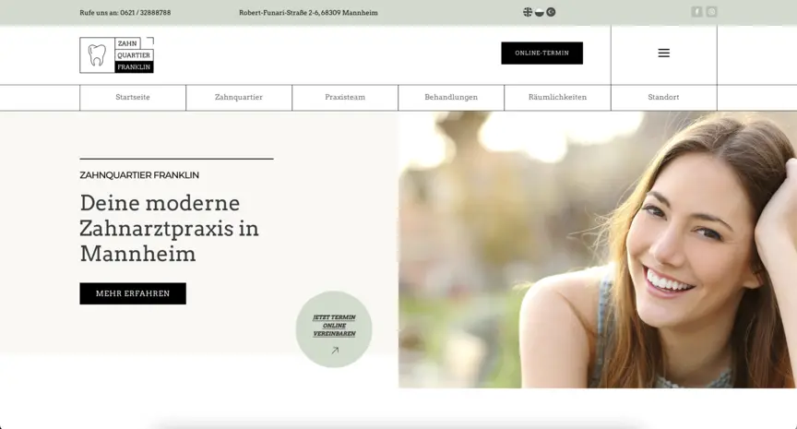Open the Räumlichkeiten menu item
Screen dimensions: 797x429
click(557, 97)
